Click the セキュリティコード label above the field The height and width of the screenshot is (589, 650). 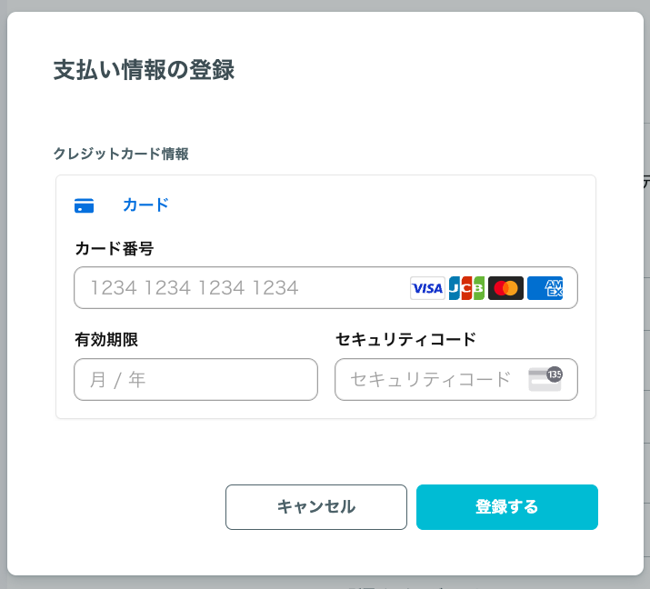point(406,339)
